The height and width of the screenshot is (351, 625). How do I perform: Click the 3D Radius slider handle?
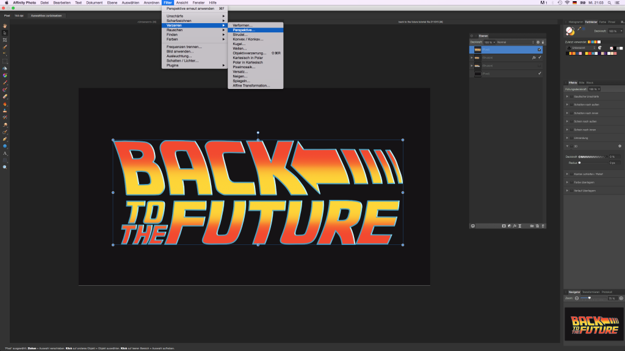[580, 163]
